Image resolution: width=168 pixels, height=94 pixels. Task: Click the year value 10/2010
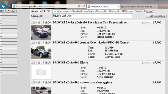pos(102,68)
